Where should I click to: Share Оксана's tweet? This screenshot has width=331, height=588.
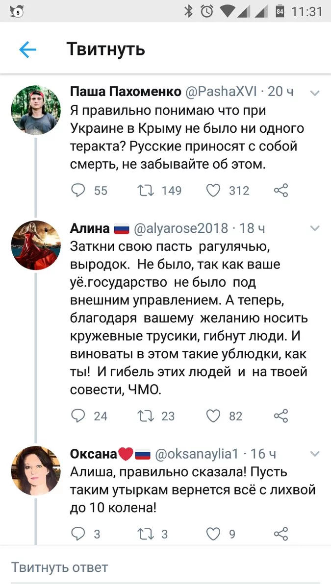pyautogui.click(x=281, y=534)
